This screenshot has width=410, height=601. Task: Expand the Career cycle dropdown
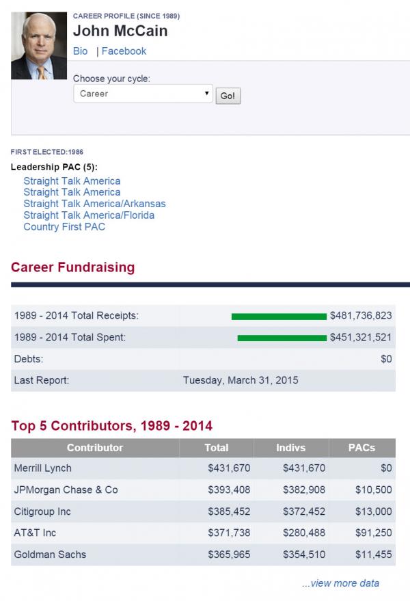(143, 94)
